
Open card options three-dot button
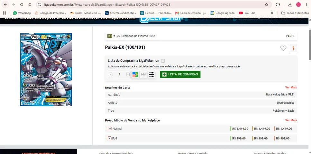click(293, 48)
